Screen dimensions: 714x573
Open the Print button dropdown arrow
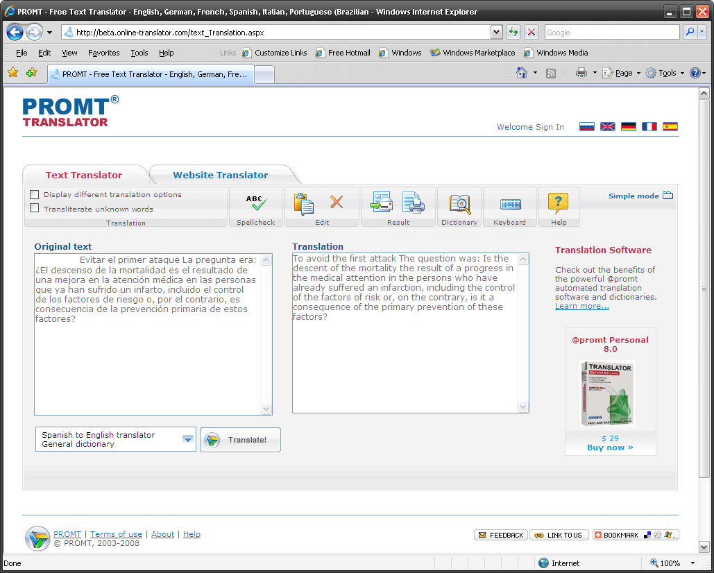(595, 73)
